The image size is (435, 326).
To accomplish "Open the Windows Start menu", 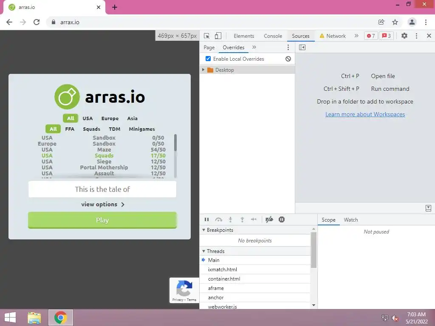I will tap(10, 318).
